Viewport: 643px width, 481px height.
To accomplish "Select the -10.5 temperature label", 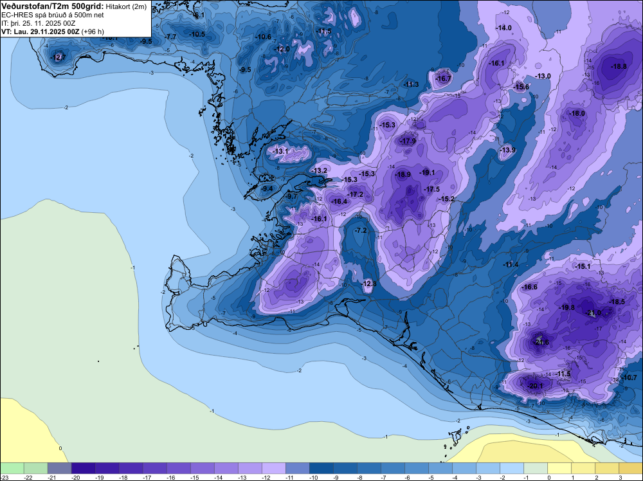I will (197, 34).
